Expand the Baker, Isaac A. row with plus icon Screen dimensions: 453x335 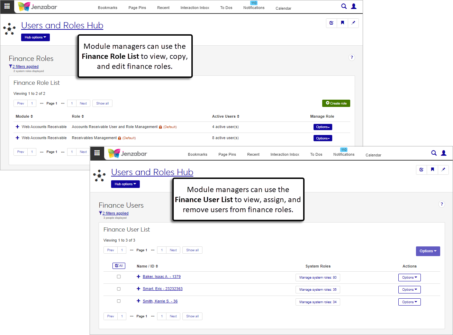(138, 277)
